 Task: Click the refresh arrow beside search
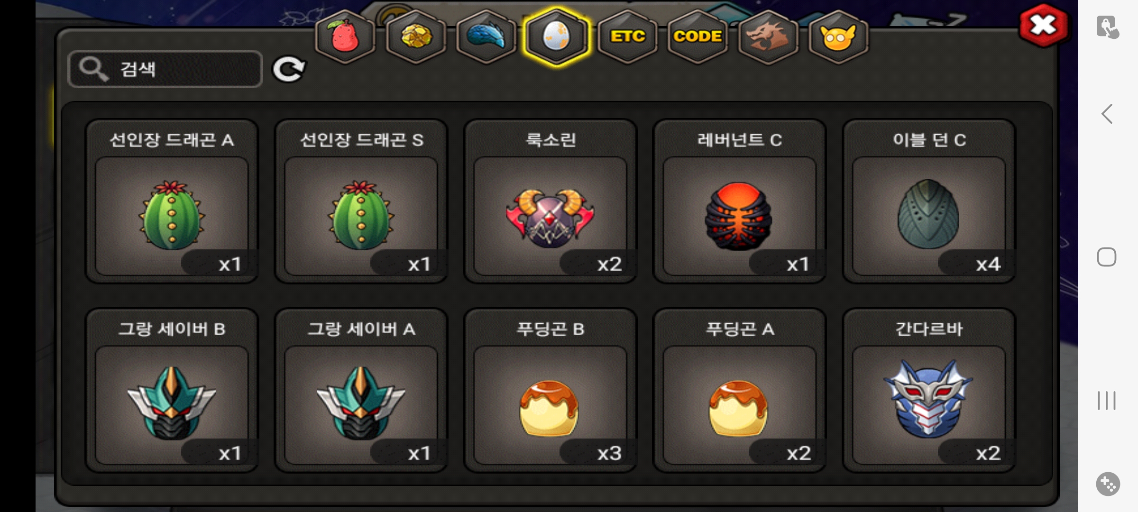[289, 69]
